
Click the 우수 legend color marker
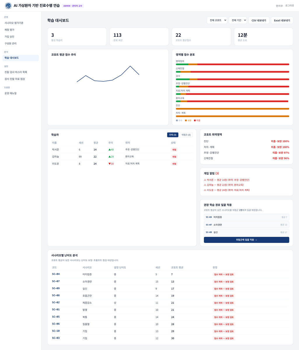[177, 120]
